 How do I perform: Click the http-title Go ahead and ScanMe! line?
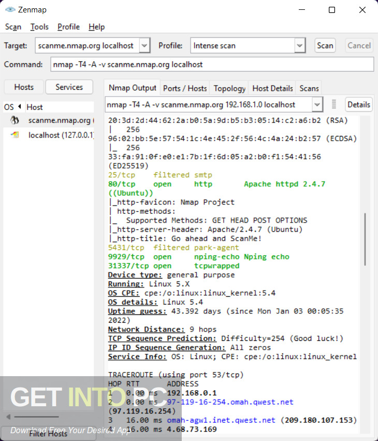pos(185,239)
